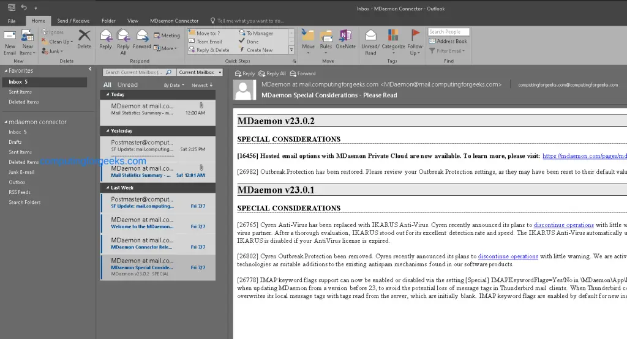The image size is (627, 339).
Task: Click Reply All in the ribbon
Action: click(123, 42)
